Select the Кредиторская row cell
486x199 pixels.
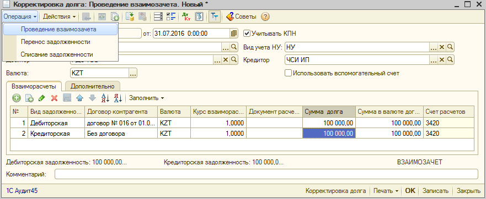click(x=56, y=134)
